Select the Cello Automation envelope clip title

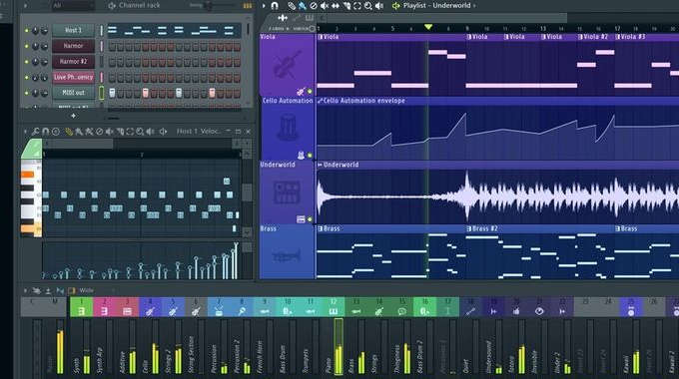(364, 101)
